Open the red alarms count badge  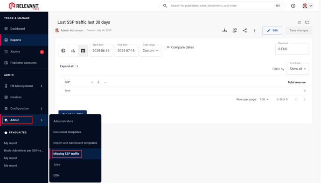tap(42, 52)
